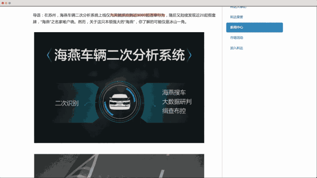Open the 市场活动 sidebar link
Screen dimensions: 317x178
click(x=236, y=38)
